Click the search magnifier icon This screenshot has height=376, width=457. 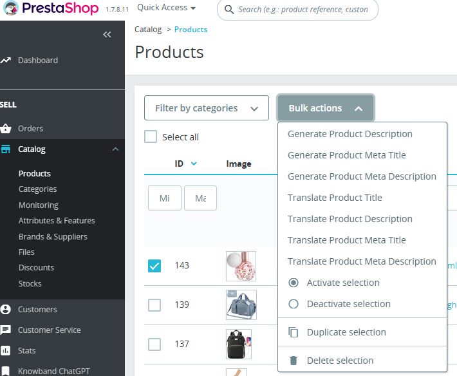[x=229, y=10]
